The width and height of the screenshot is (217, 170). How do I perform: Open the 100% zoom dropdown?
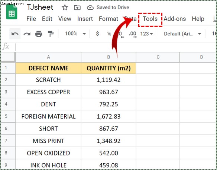coord(75,34)
